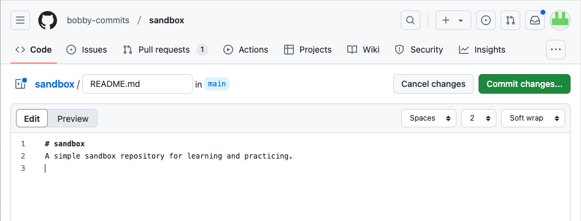Click line number 1 in gutter

click(23, 144)
